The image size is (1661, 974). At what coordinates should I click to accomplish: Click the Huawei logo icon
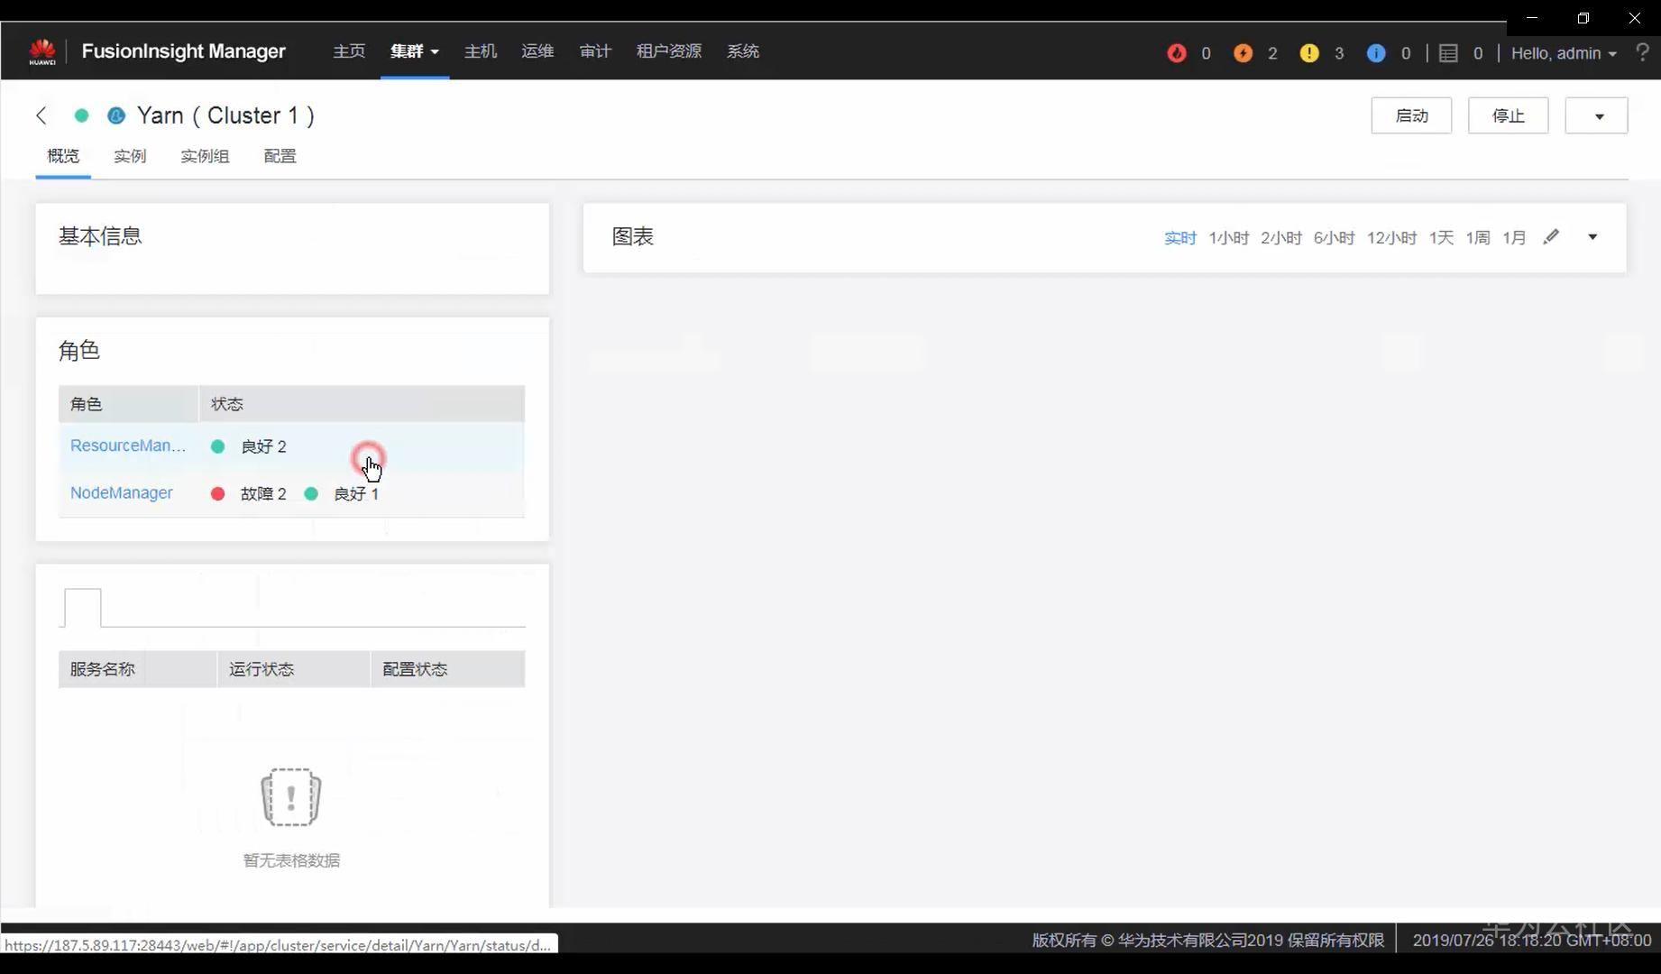point(41,51)
